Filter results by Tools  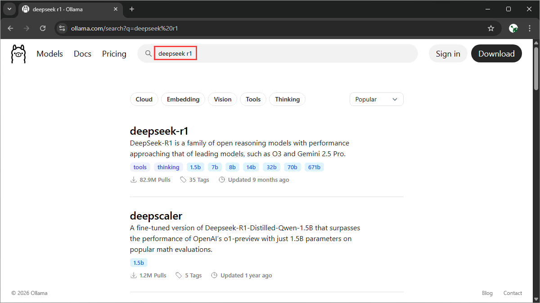[x=253, y=99]
